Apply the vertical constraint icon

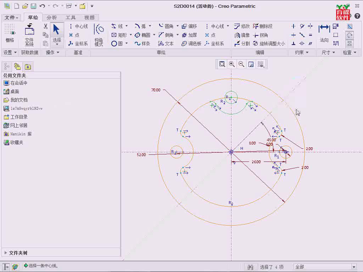(x=293, y=26)
